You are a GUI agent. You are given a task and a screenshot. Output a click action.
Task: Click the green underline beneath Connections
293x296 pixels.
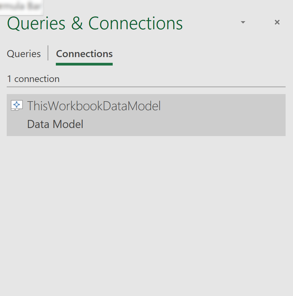(x=84, y=64)
